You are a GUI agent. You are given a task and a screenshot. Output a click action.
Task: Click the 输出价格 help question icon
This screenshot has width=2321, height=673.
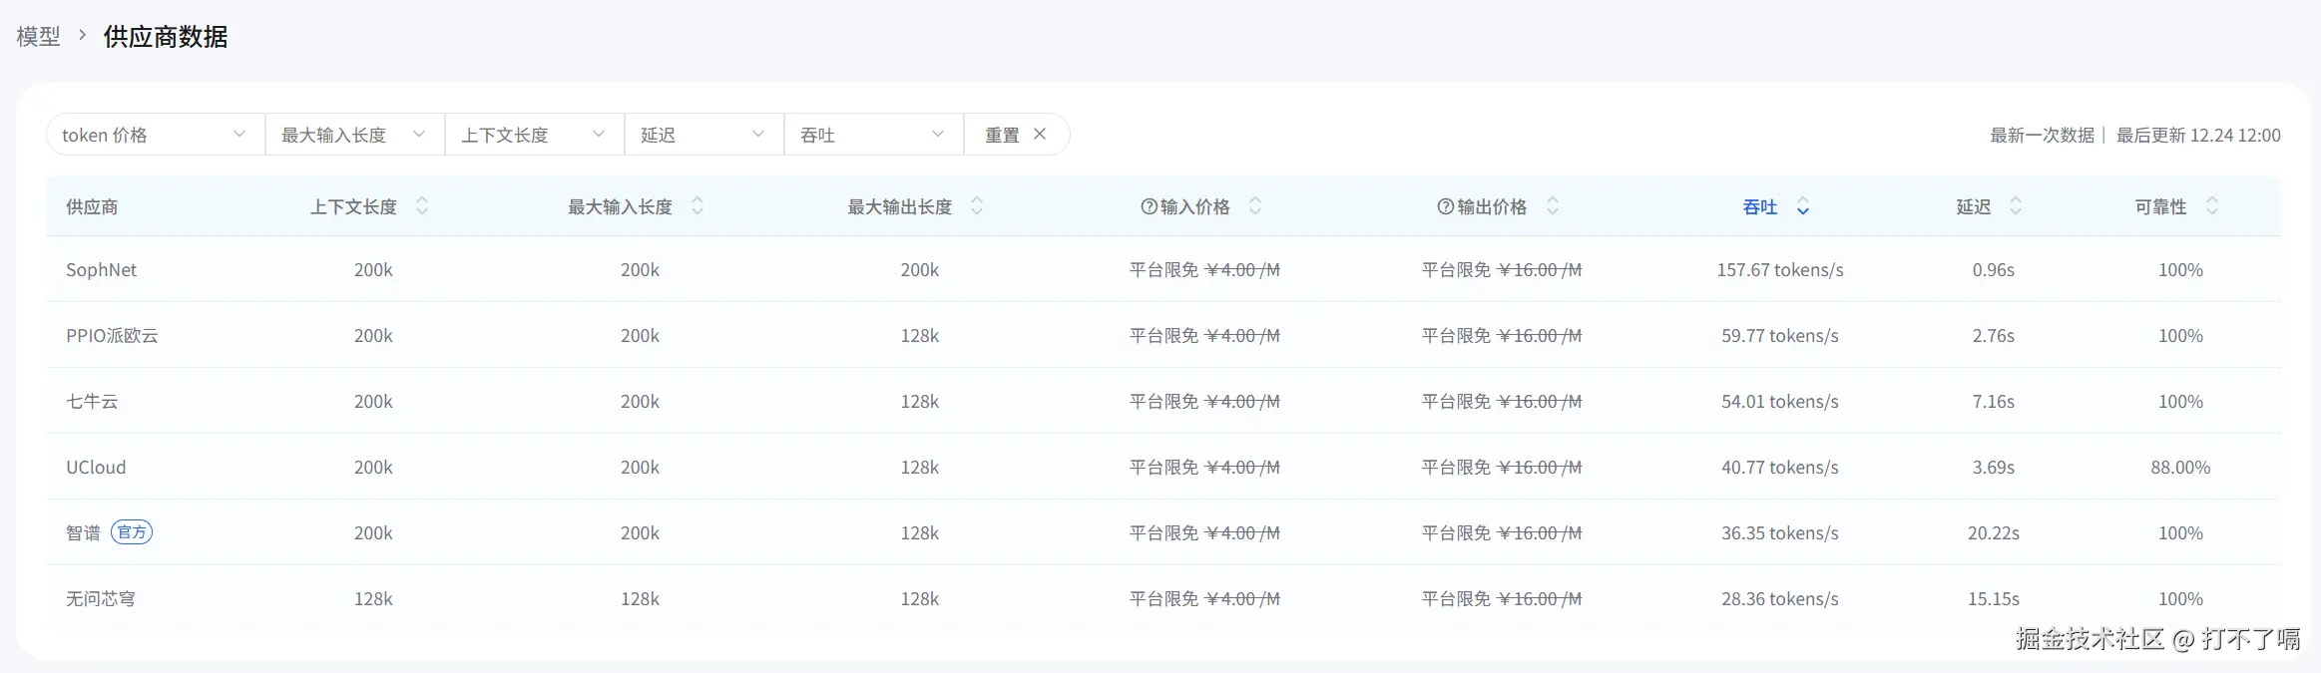coord(1445,206)
